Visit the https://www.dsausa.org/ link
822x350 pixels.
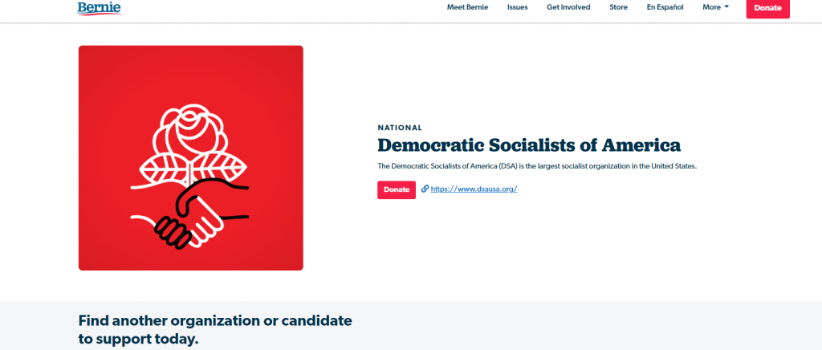(474, 189)
